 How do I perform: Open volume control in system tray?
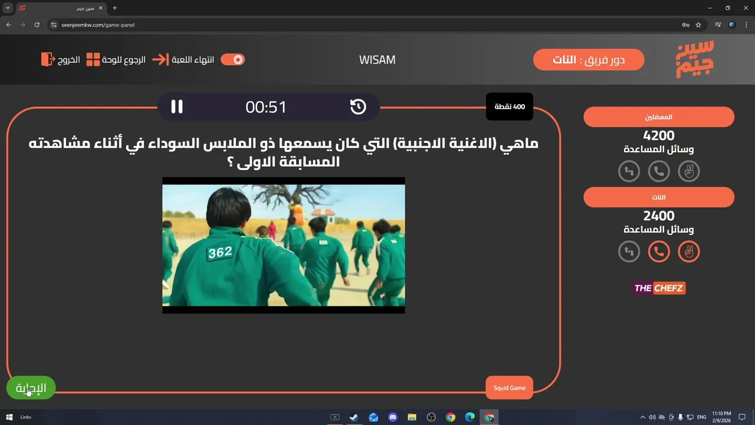(652, 417)
